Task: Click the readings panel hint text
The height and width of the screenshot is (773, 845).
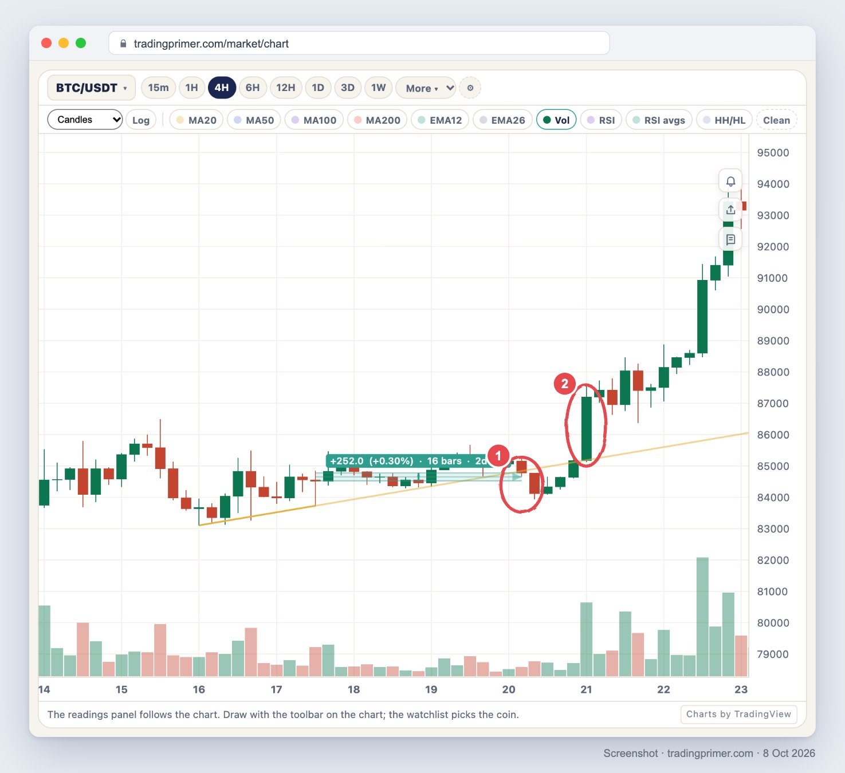Action: tap(283, 715)
